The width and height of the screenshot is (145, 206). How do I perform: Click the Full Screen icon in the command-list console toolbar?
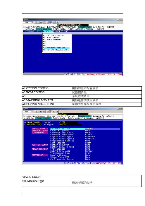[x=44, y=23]
